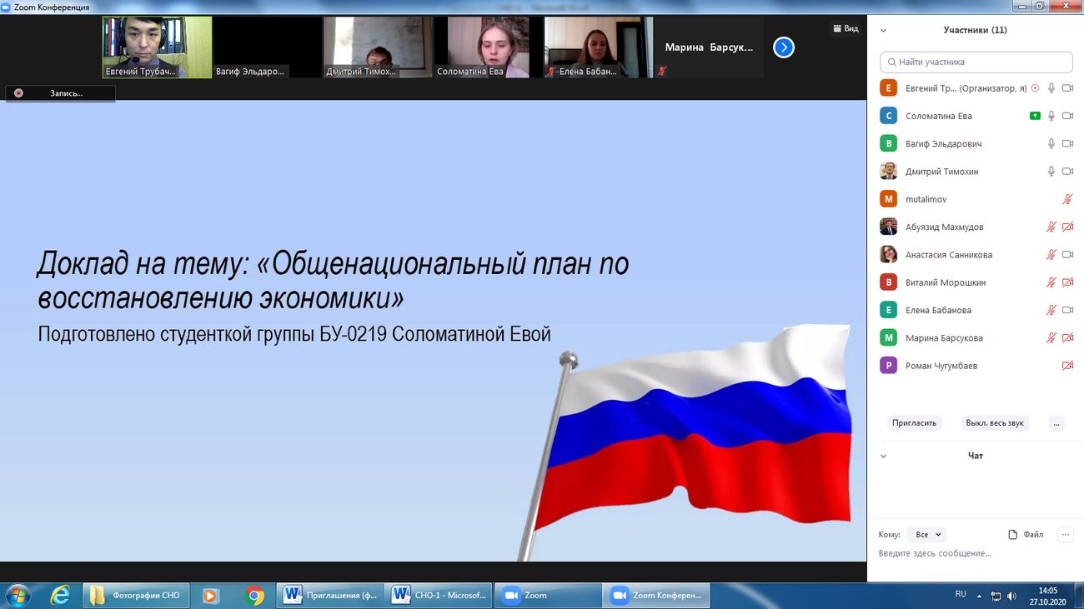Click the volume speaker icon in system tray
1084x609 pixels.
pyautogui.click(x=1012, y=596)
